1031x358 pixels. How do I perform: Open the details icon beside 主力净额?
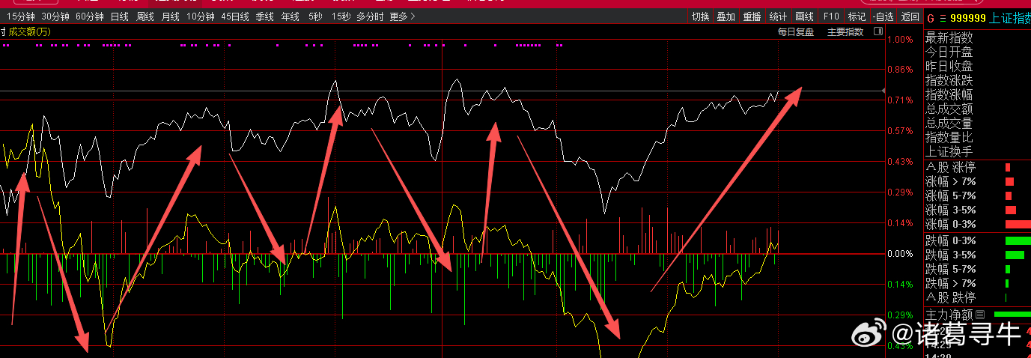point(980,314)
